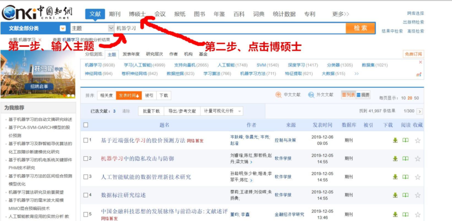
Task: Click 批量下载 batch download button
Action: point(151,111)
